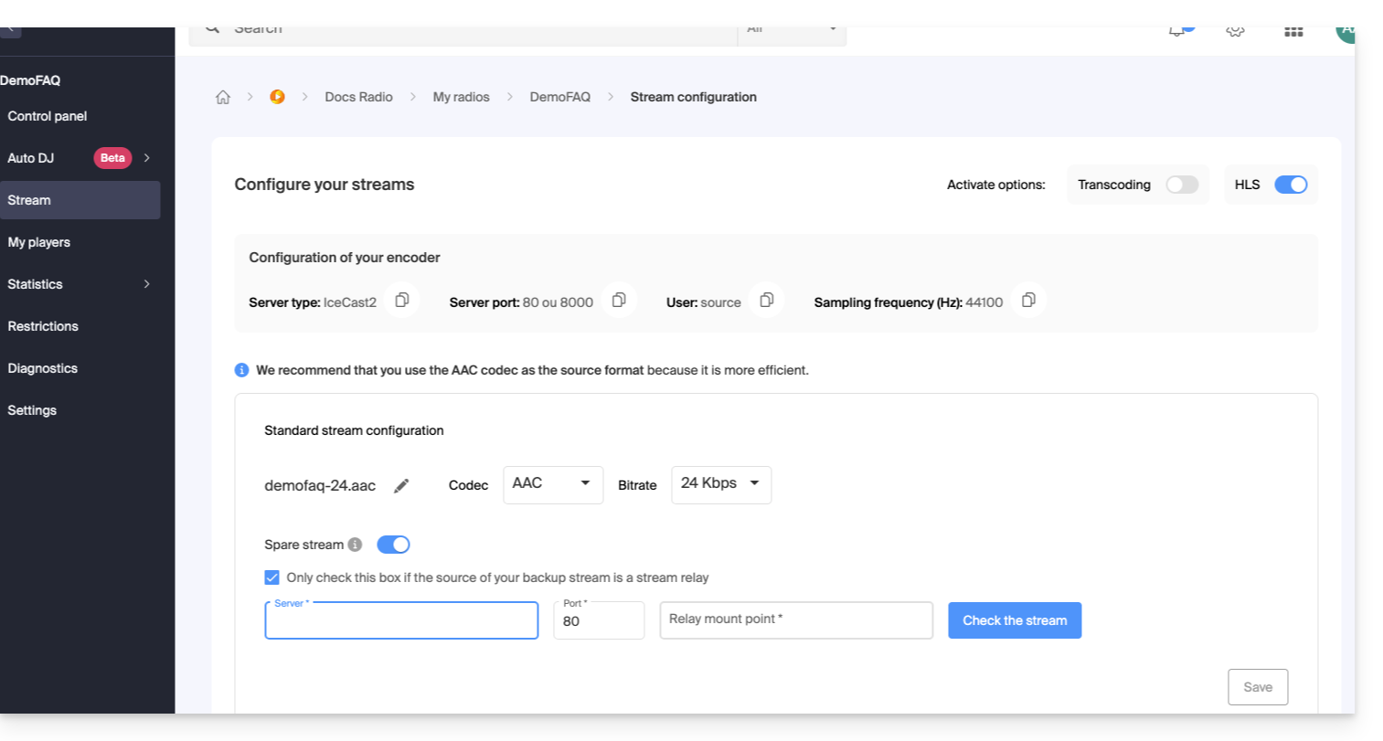The width and height of the screenshot is (1383, 741).
Task: Open the Bitrate 24 Kbps dropdown
Action: 721,484
